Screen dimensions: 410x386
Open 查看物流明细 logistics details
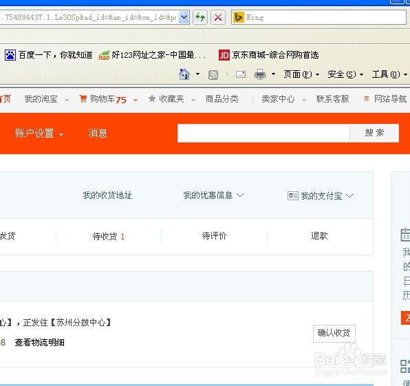click(39, 343)
